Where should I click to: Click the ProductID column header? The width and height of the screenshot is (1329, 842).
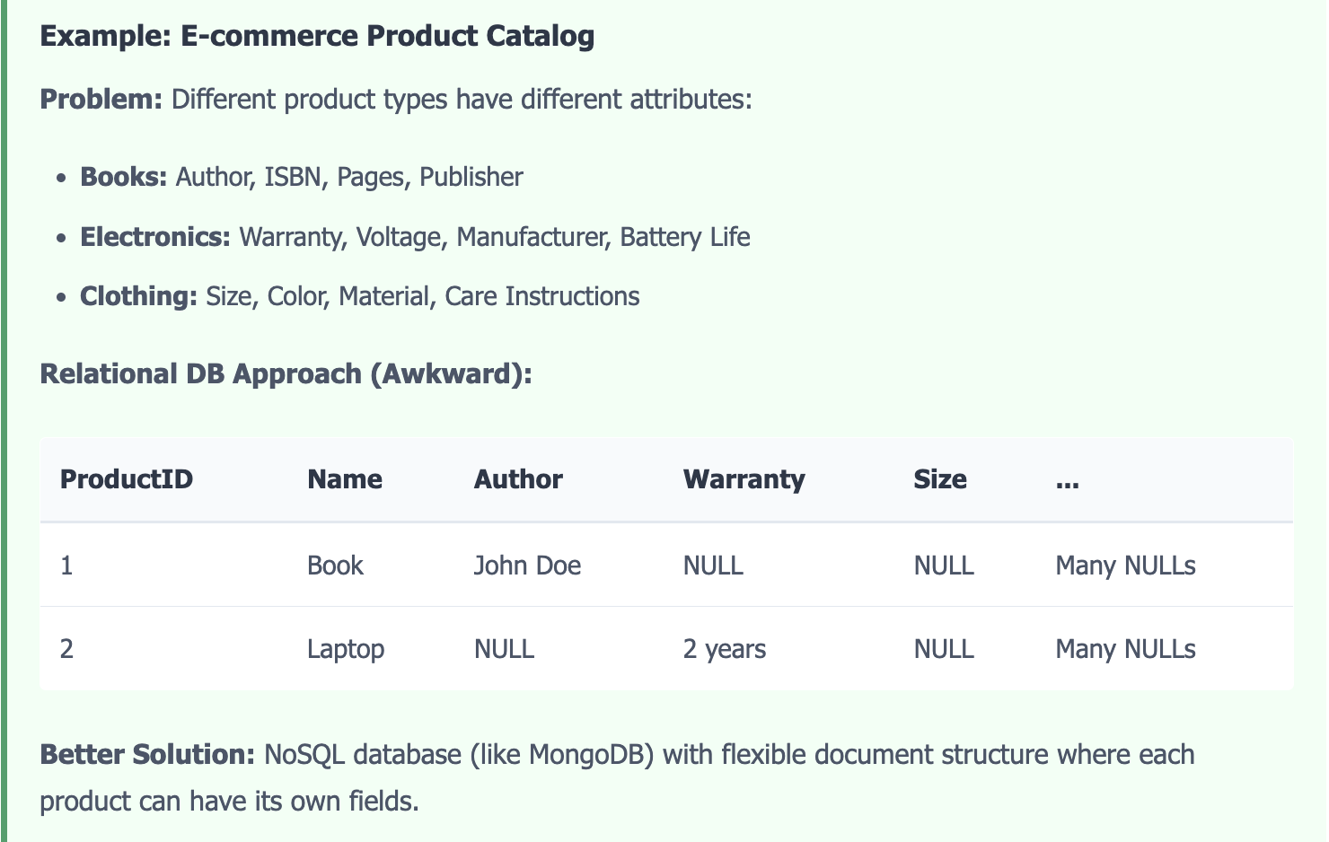tap(127, 479)
